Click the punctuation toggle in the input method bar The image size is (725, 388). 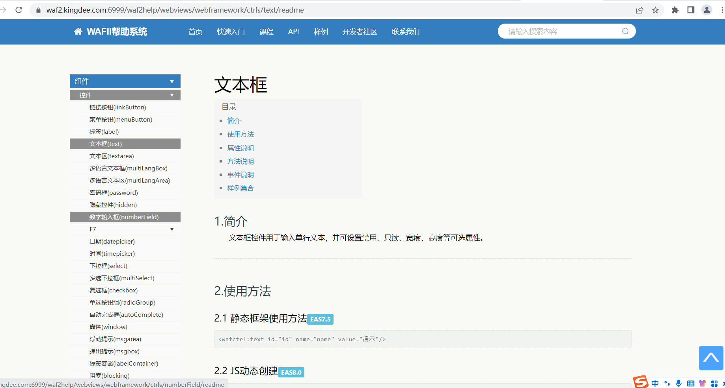667,383
